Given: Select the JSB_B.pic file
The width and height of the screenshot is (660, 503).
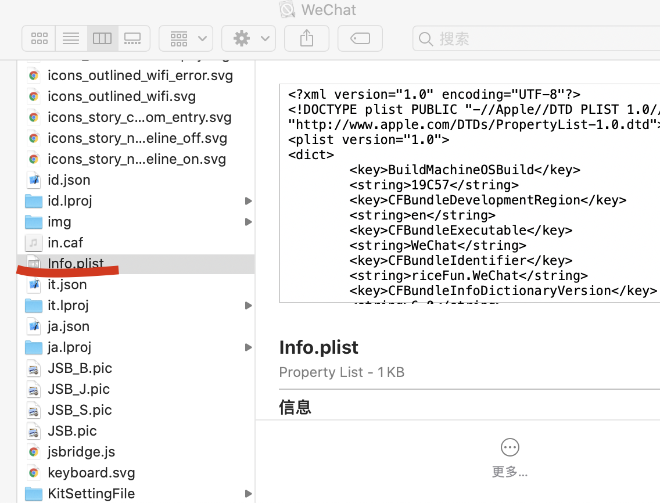Looking at the screenshot, I should tap(136, 368).
